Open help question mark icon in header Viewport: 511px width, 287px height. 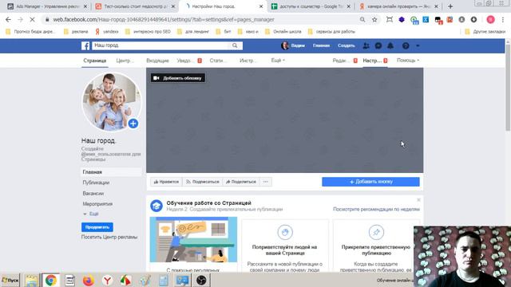[406, 46]
